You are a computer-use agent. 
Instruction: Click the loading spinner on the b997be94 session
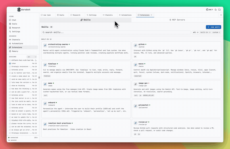[x=36, y=60]
